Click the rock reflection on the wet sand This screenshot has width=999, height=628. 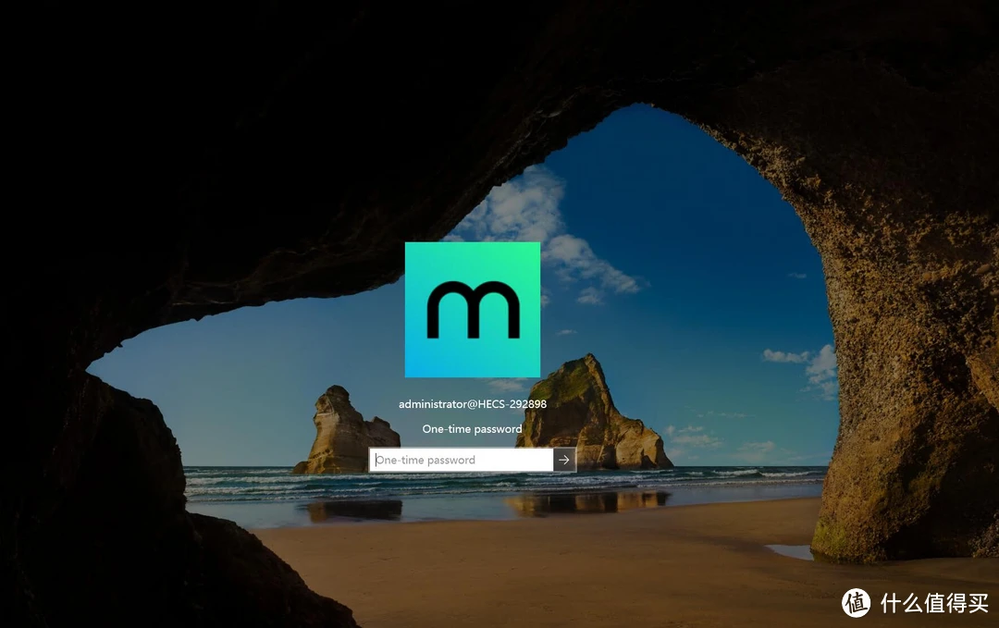[587, 502]
